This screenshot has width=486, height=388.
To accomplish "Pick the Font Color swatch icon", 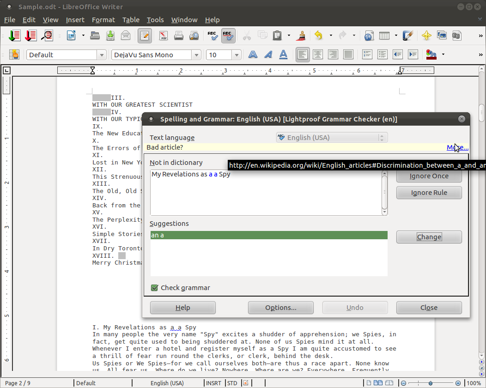I will (431, 55).
